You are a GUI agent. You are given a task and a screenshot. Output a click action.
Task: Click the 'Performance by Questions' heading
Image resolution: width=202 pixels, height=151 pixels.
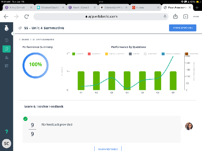[128, 47]
